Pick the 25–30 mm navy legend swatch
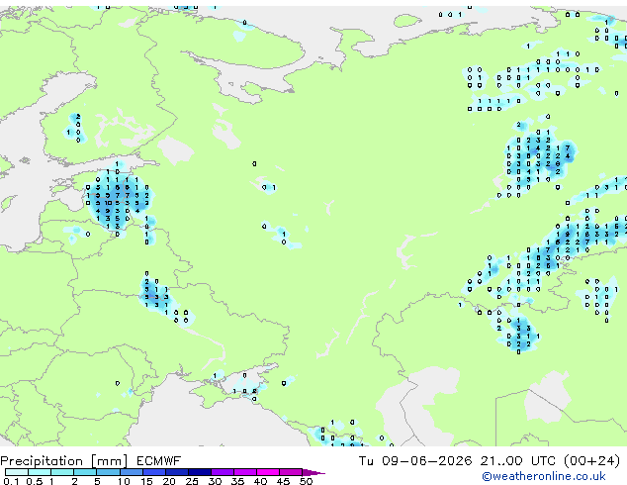The height and width of the screenshot is (485, 627). [x=200, y=472]
